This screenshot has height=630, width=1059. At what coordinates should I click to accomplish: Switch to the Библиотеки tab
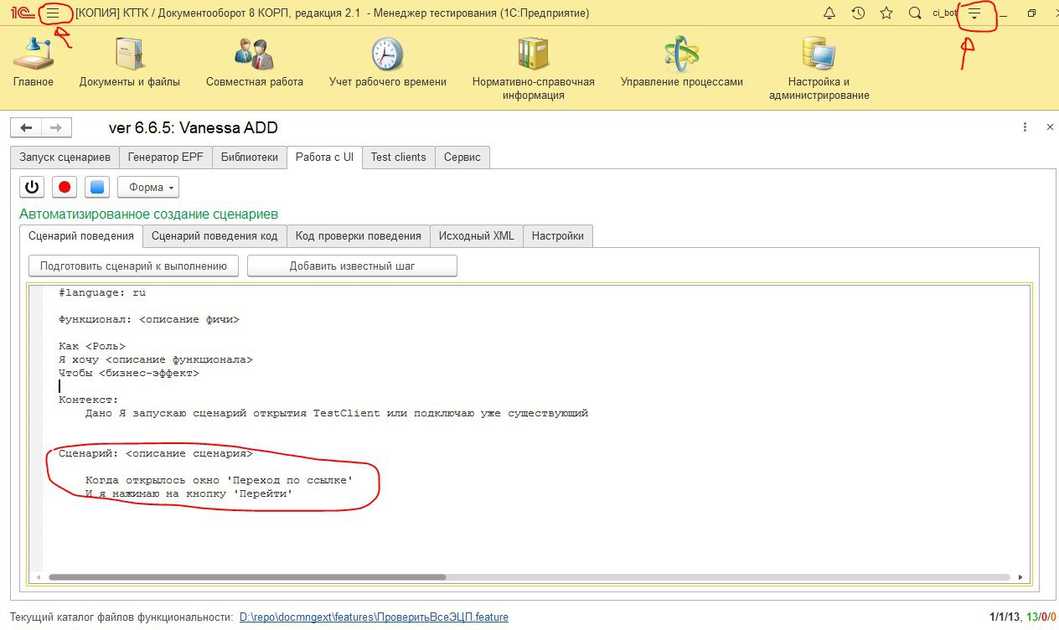(249, 157)
